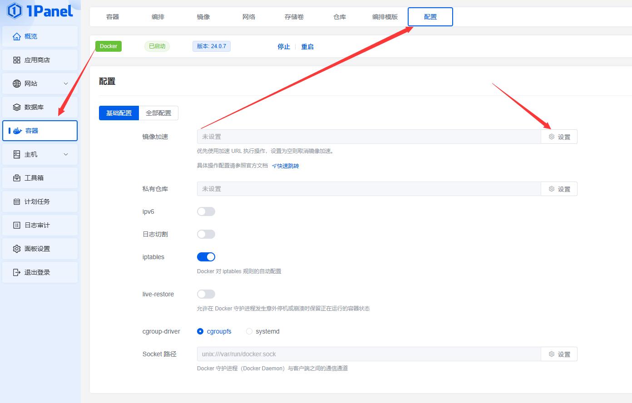Click the arrow icon beside 快速跳转
The height and width of the screenshot is (403, 632).
[274, 166]
